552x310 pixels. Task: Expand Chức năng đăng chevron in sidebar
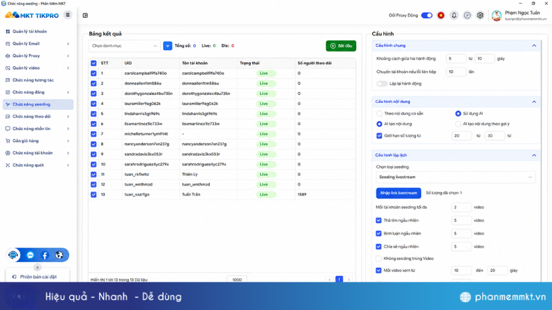(68, 93)
